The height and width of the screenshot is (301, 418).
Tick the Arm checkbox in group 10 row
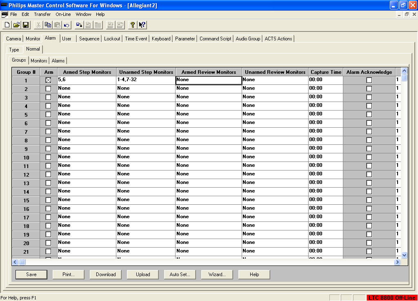click(48, 157)
